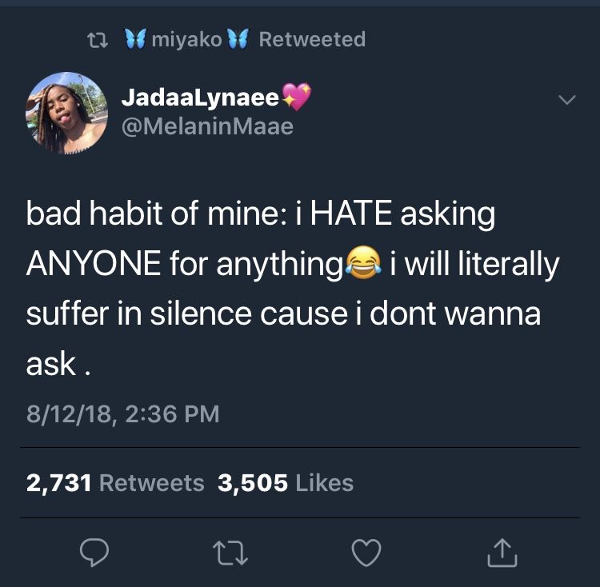Screen dimensions: 600x587
Task: Retweet using the bottom retweet arrows icon
Action: [230, 553]
